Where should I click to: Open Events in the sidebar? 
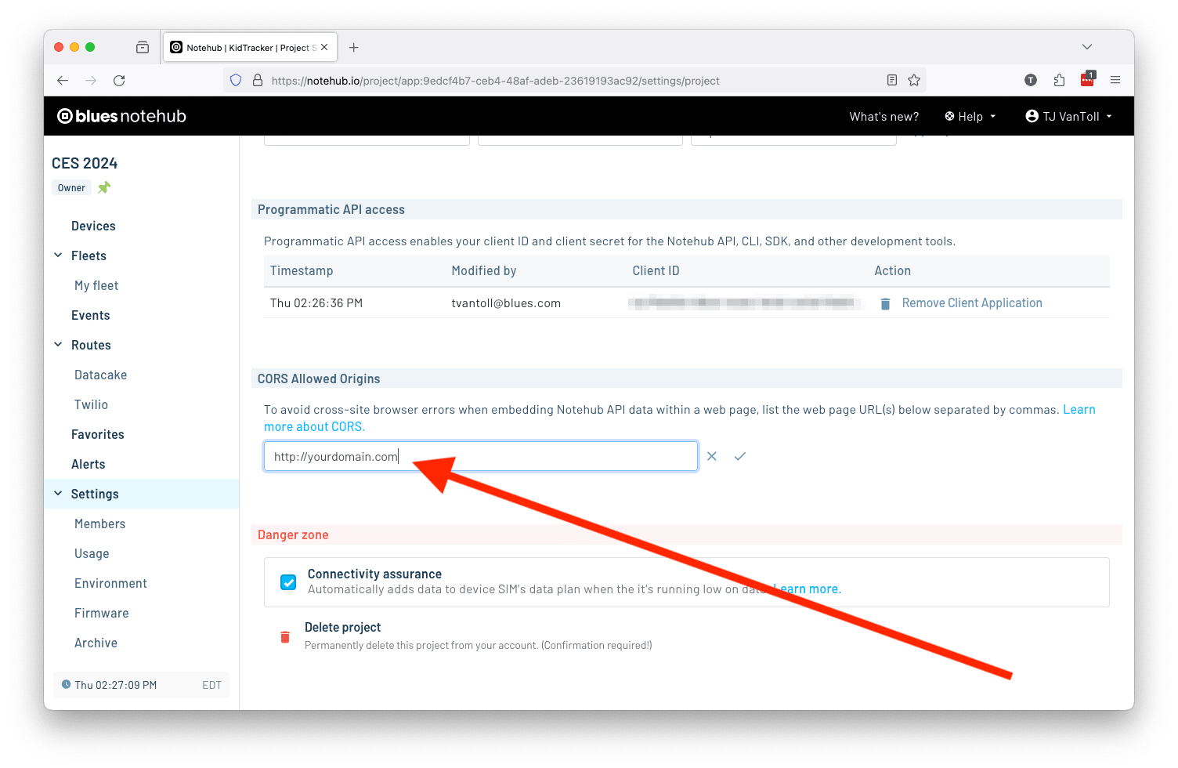click(x=91, y=315)
